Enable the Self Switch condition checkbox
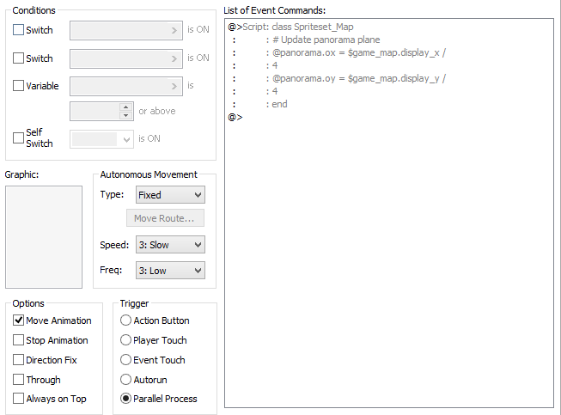This screenshot has width=561, height=415. click(x=19, y=137)
